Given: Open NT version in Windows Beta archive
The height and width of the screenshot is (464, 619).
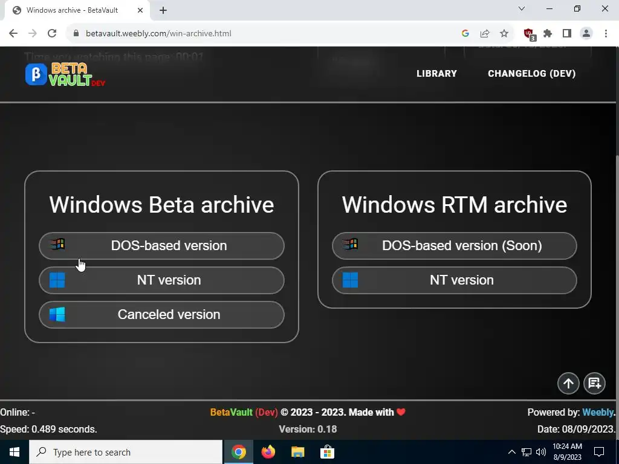Looking at the screenshot, I should tap(161, 280).
